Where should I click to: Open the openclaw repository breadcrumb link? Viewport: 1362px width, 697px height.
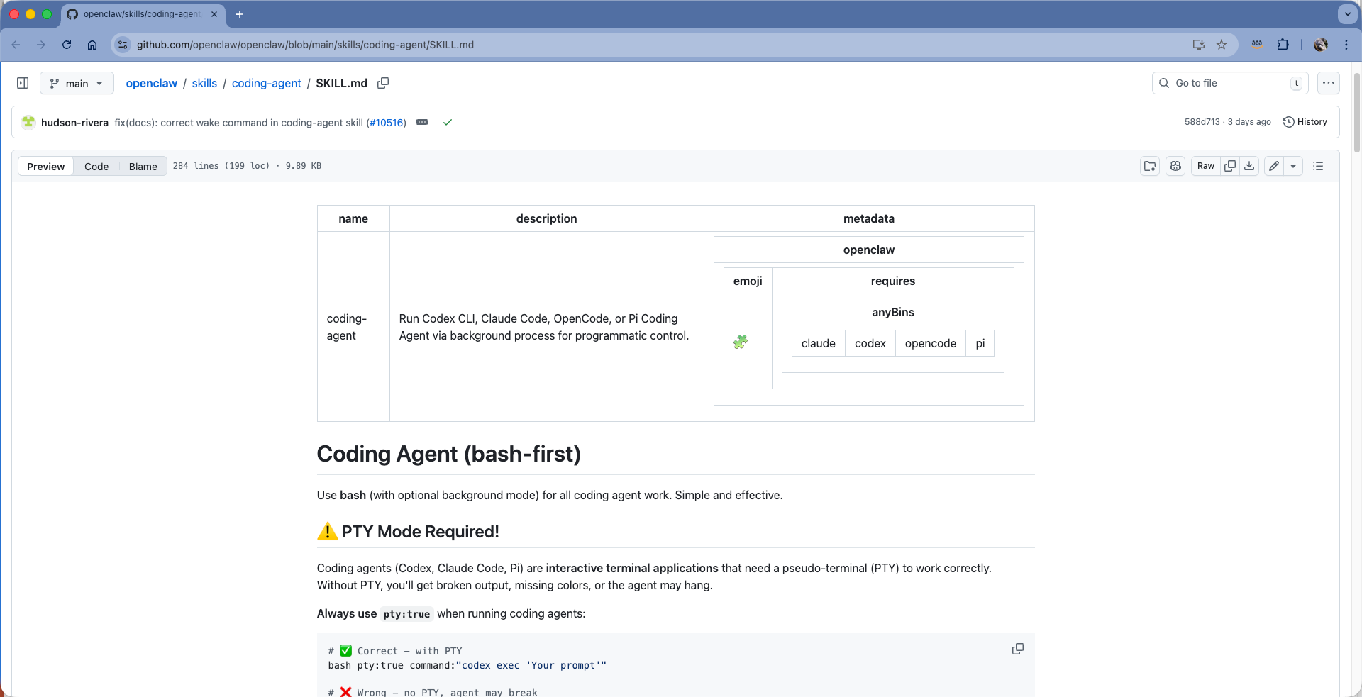tap(151, 83)
